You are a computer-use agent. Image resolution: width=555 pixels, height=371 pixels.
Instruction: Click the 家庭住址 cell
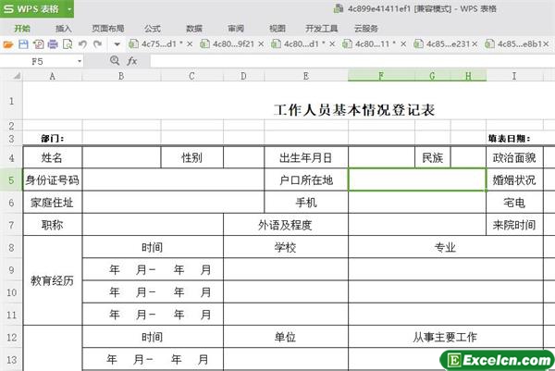click(x=53, y=202)
